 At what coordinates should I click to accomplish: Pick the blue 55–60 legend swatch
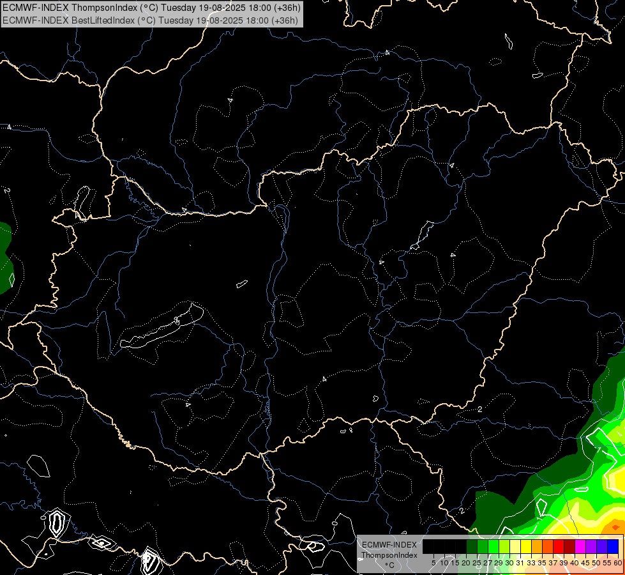click(x=613, y=546)
